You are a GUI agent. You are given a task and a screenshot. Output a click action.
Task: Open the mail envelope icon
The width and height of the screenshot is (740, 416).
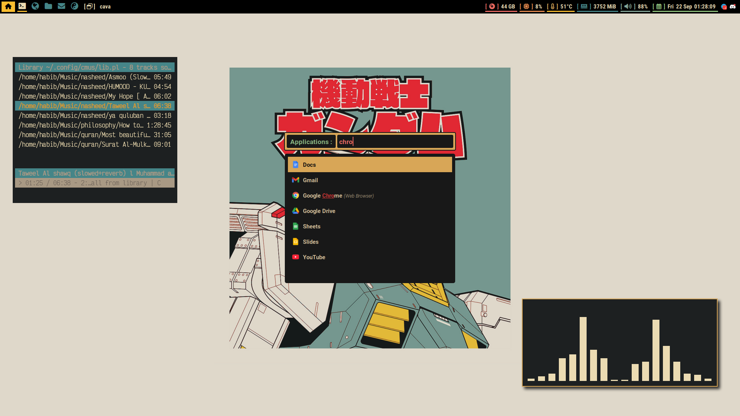pyautogui.click(x=61, y=6)
